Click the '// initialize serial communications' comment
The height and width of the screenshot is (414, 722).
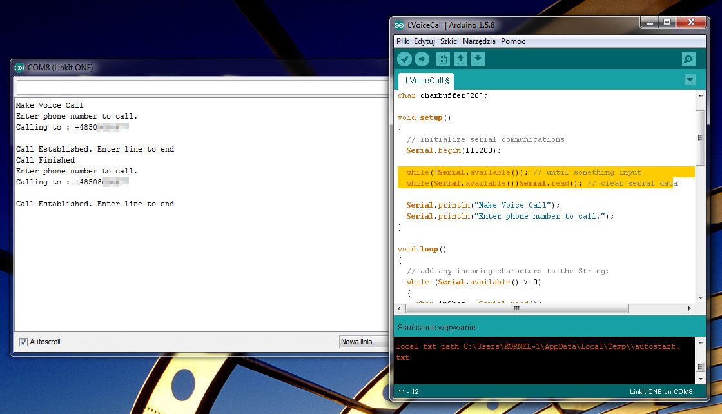coord(485,139)
